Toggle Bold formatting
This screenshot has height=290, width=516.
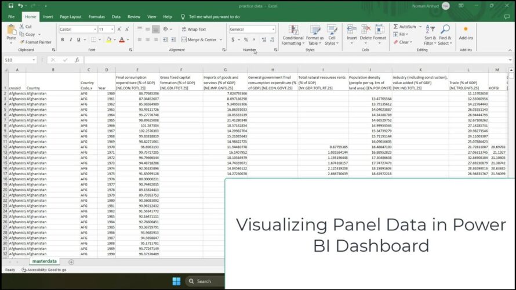click(x=63, y=39)
